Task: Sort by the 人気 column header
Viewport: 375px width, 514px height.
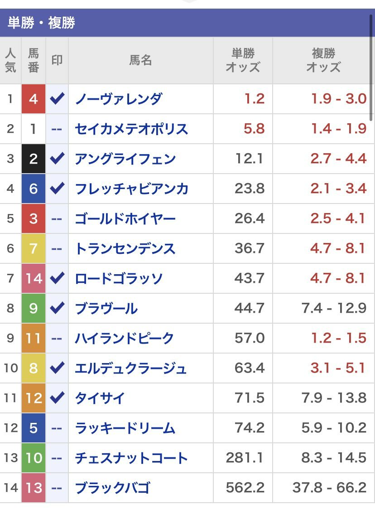Action: click(10, 60)
